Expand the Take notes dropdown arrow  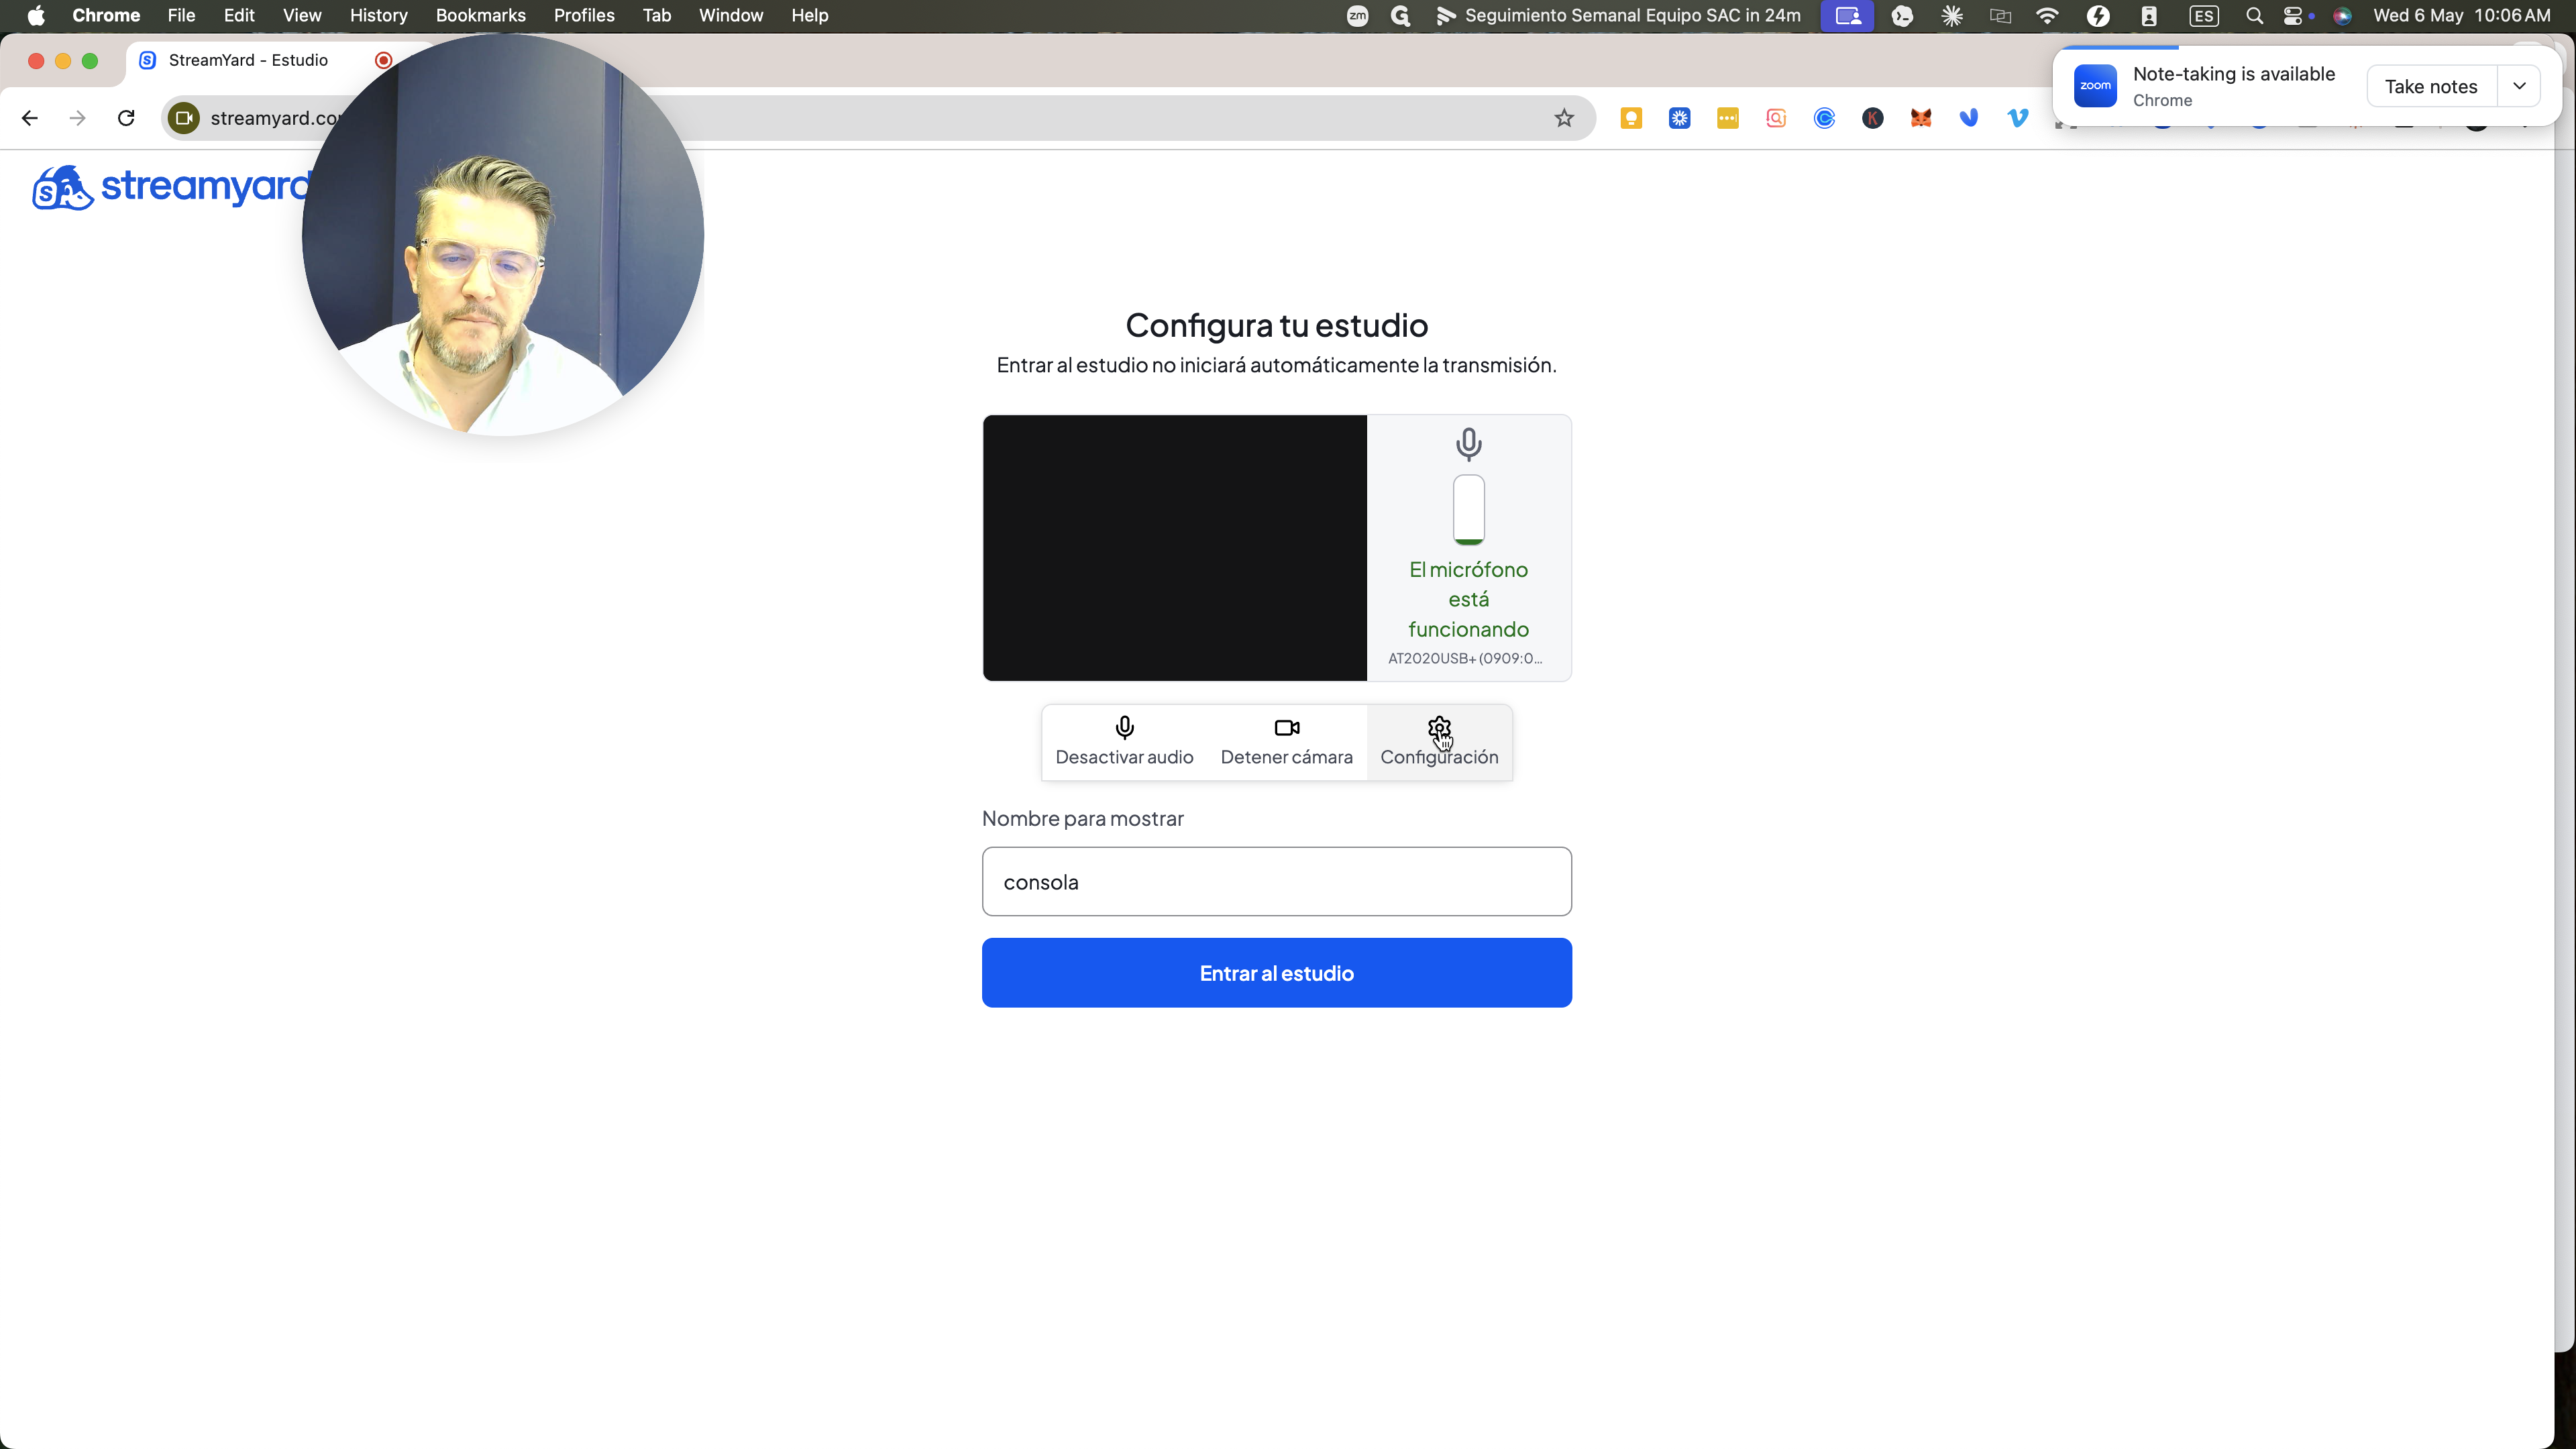pos(2519,86)
